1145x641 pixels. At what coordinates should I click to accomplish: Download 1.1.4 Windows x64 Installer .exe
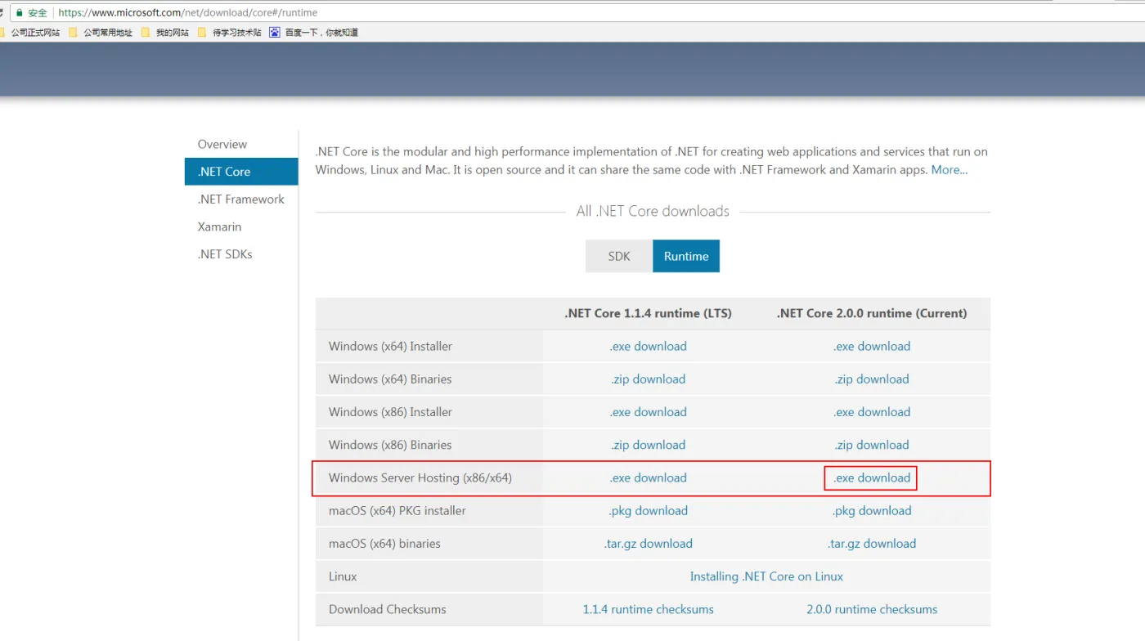click(648, 347)
